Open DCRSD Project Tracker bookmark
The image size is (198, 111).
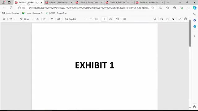(56, 13)
